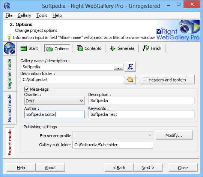The height and width of the screenshot is (177, 203).
Task: Click the globe camera icon in sidebar
Action: 9,48
